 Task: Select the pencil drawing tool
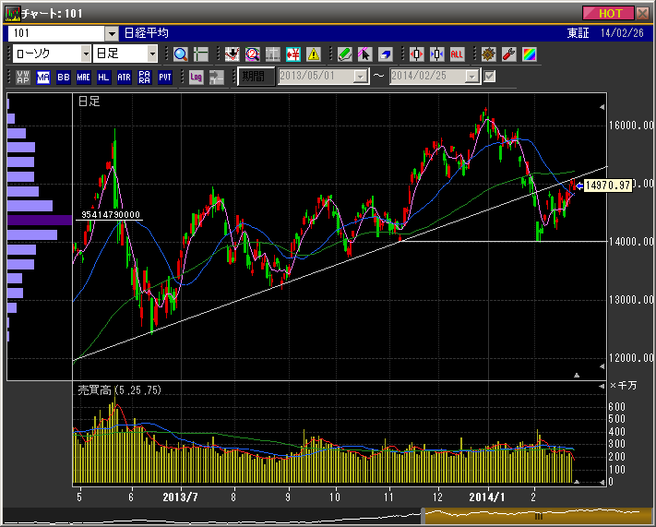click(x=344, y=54)
